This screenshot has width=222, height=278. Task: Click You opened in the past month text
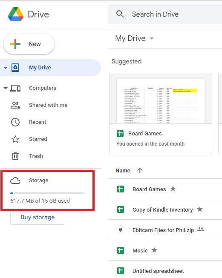pyautogui.click(x=150, y=144)
